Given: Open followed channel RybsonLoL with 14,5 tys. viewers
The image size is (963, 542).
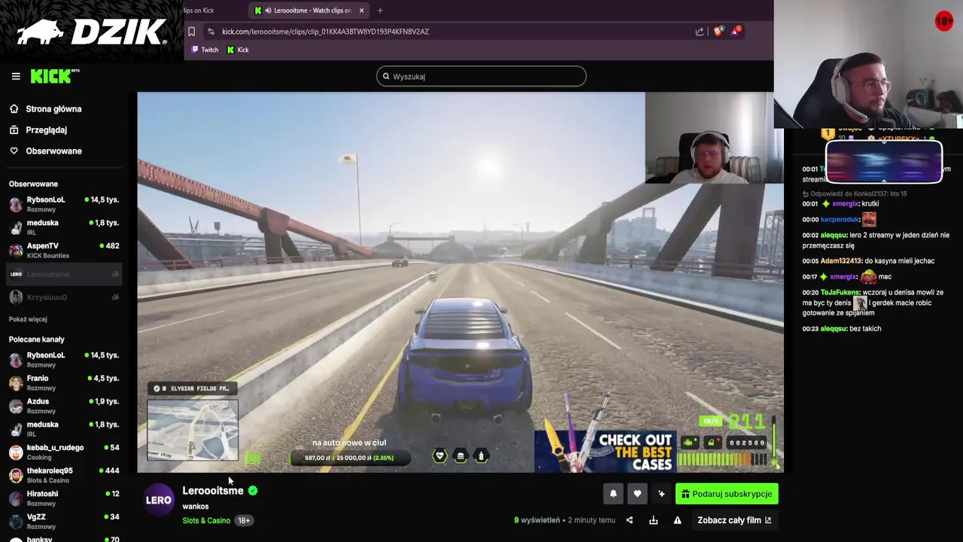Looking at the screenshot, I should (x=64, y=204).
